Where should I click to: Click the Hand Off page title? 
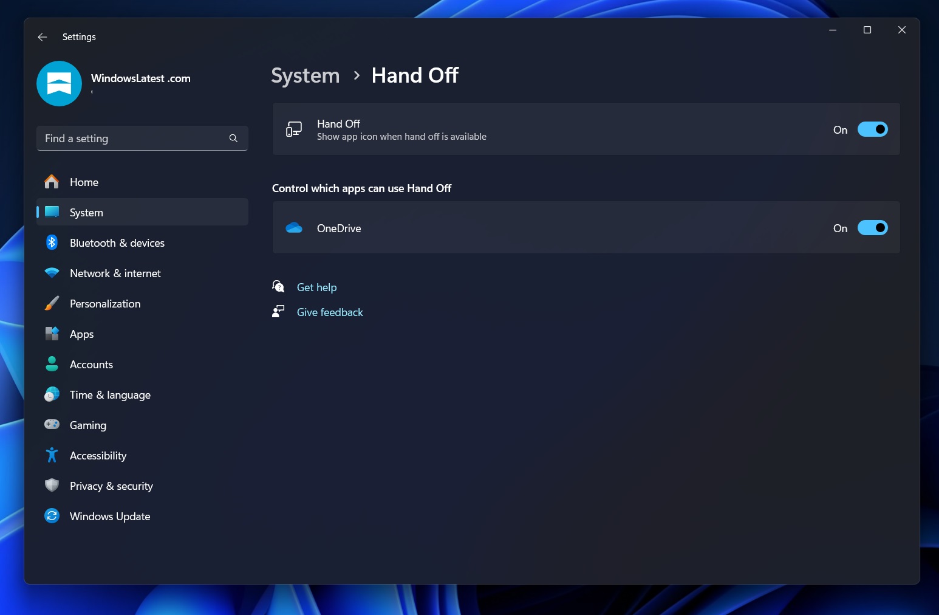coord(415,75)
